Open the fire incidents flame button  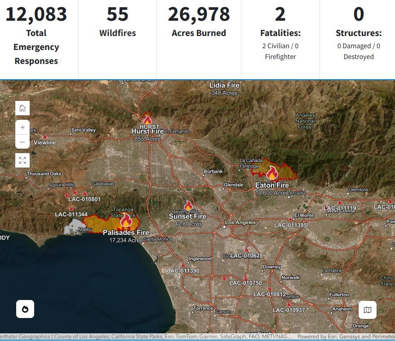pyautogui.click(x=25, y=309)
